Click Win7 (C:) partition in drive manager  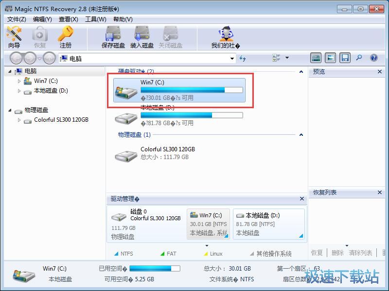coord(209,224)
